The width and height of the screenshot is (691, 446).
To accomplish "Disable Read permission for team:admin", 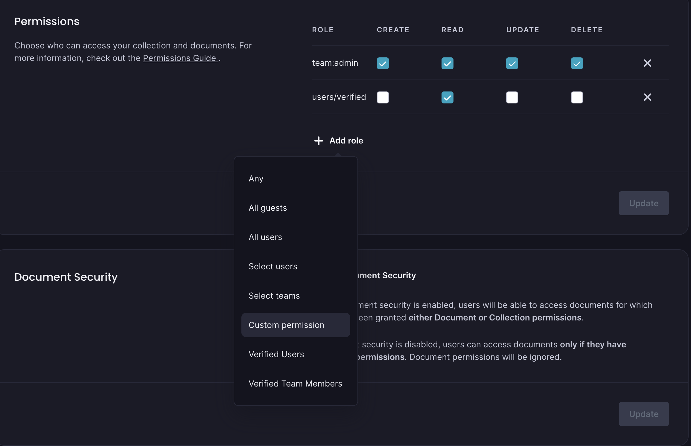I will [448, 63].
